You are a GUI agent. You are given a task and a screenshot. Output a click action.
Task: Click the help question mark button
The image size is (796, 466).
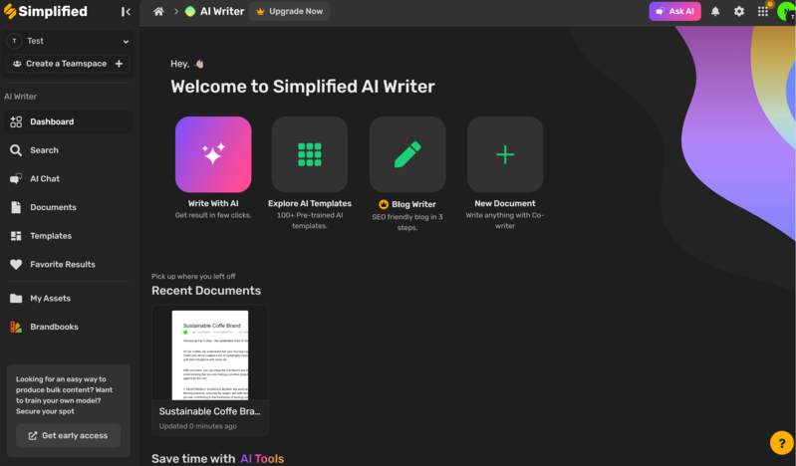tap(781, 443)
